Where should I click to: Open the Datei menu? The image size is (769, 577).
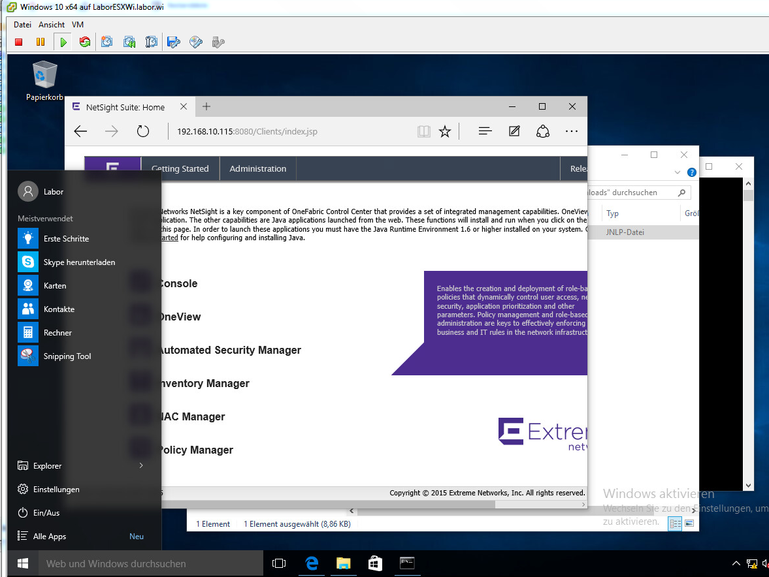pyautogui.click(x=22, y=25)
